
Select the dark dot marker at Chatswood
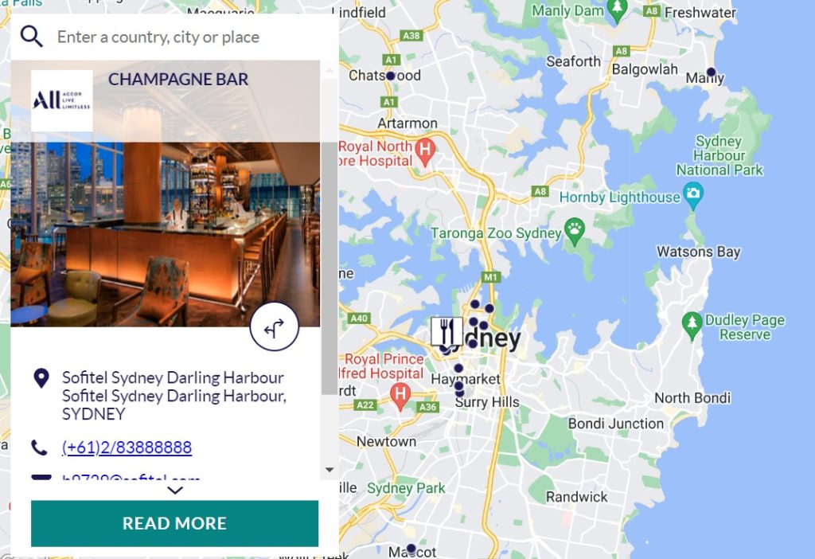pos(391,76)
